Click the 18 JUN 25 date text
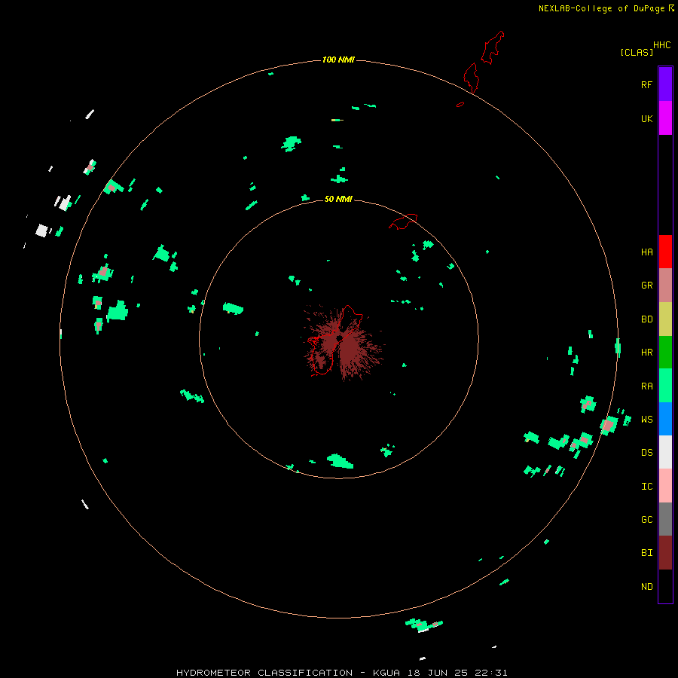This screenshot has height=678, width=678. point(438,673)
